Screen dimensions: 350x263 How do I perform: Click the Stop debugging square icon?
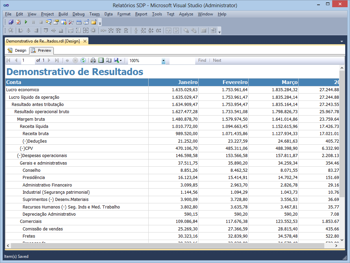[41, 22]
